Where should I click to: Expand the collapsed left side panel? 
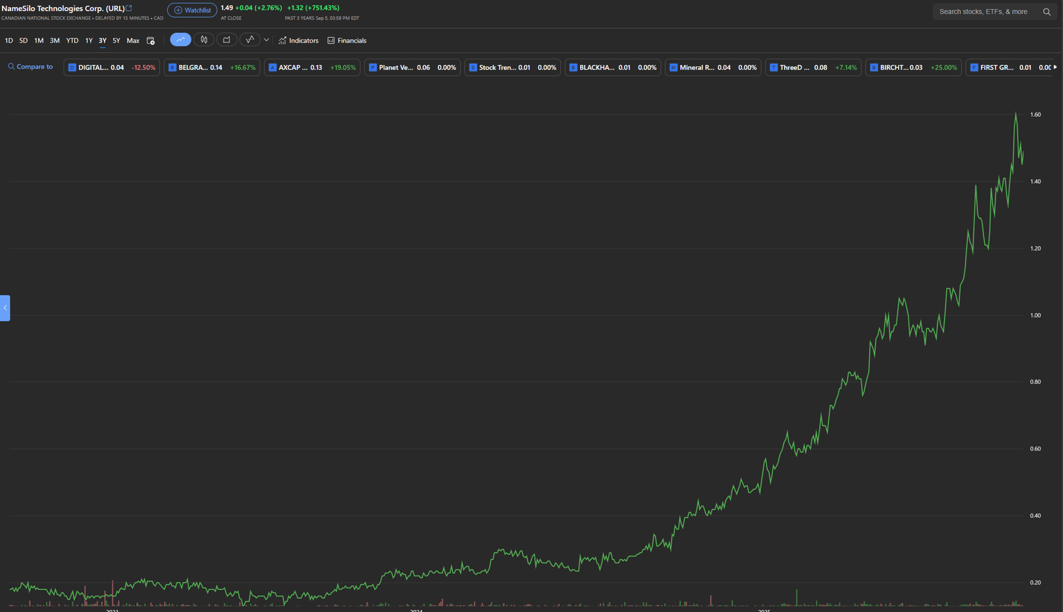pos(5,308)
